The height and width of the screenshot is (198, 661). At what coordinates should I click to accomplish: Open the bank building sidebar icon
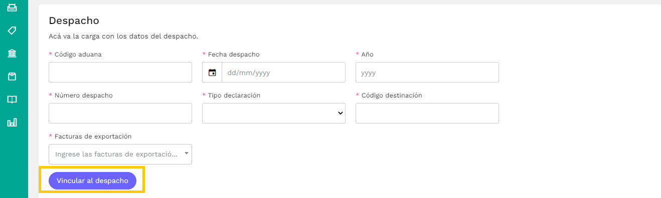[12, 53]
